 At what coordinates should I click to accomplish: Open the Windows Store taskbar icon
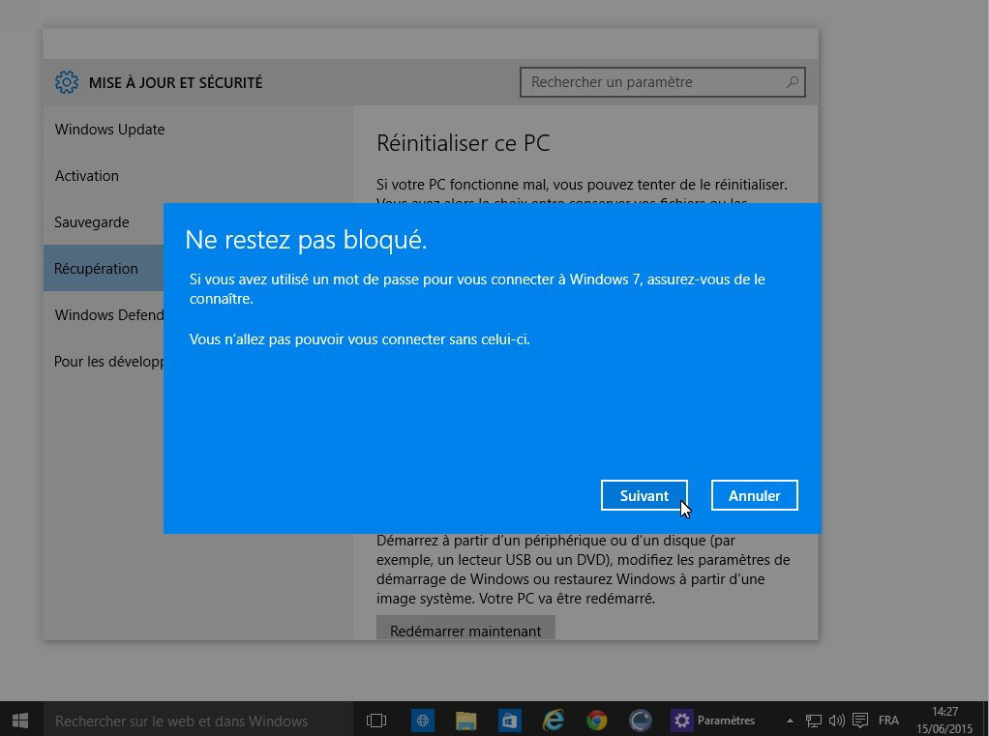point(509,721)
